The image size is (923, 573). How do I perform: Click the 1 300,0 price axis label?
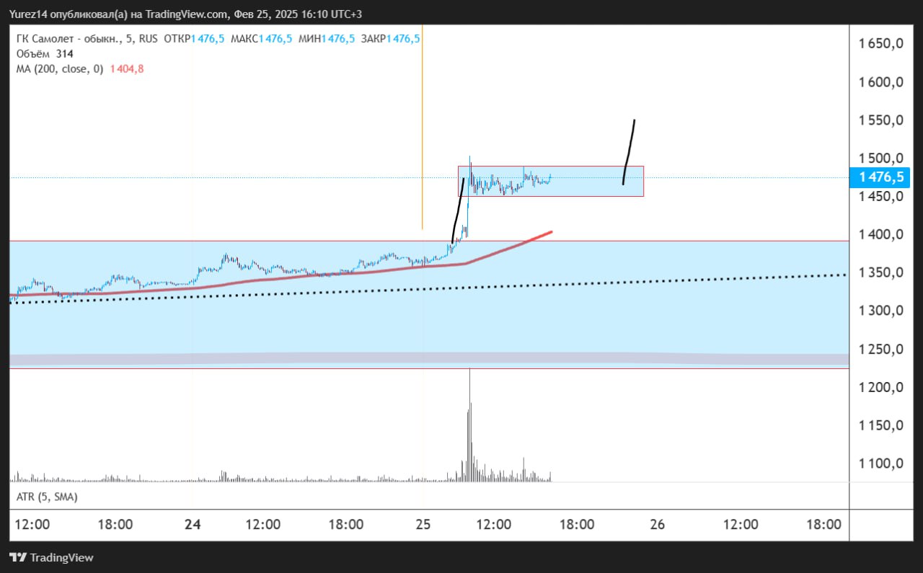[x=881, y=311]
